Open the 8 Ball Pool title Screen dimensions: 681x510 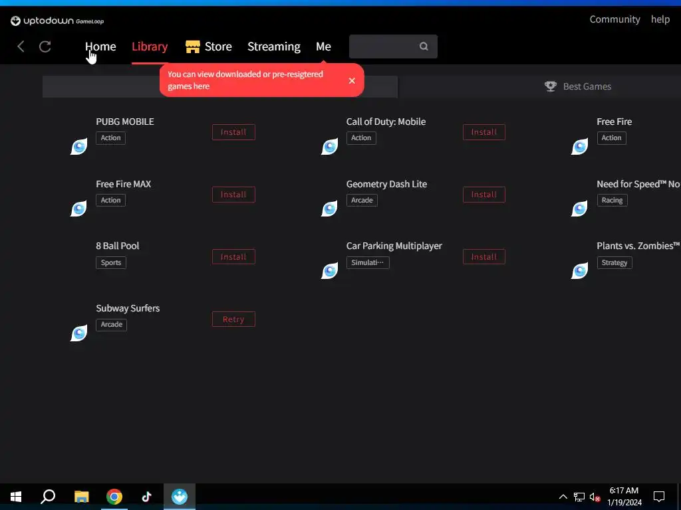(117, 246)
